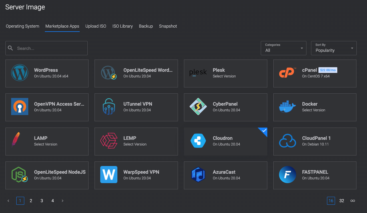Click On CentOS 7 x64 text

[316, 76]
